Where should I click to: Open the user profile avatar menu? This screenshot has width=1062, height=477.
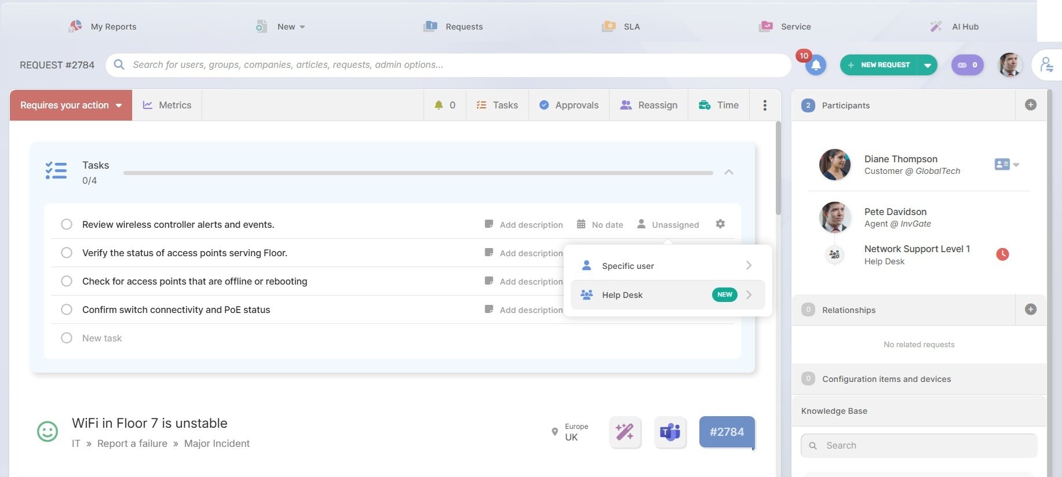[1010, 65]
